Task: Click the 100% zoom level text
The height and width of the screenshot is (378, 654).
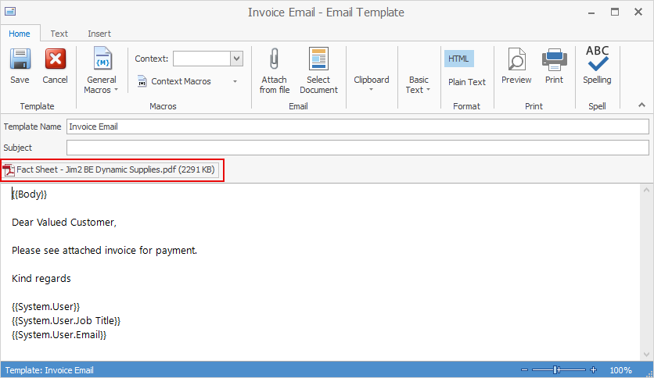Action: coord(620,370)
